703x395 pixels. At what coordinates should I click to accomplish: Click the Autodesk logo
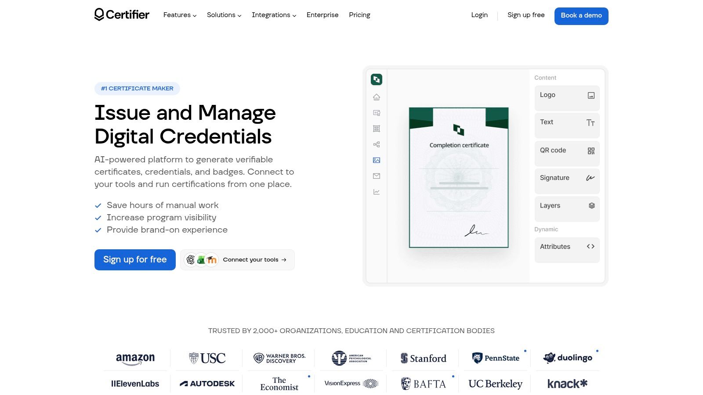pyautogui.click(x=207, y=384)
